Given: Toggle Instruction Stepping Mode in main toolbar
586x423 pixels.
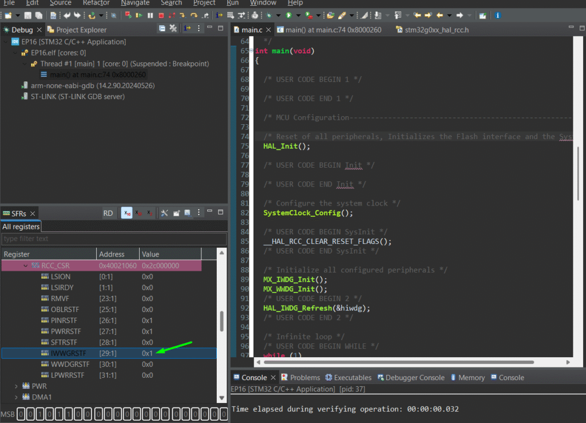Looking at the screenshot, I should coord(220,15).
